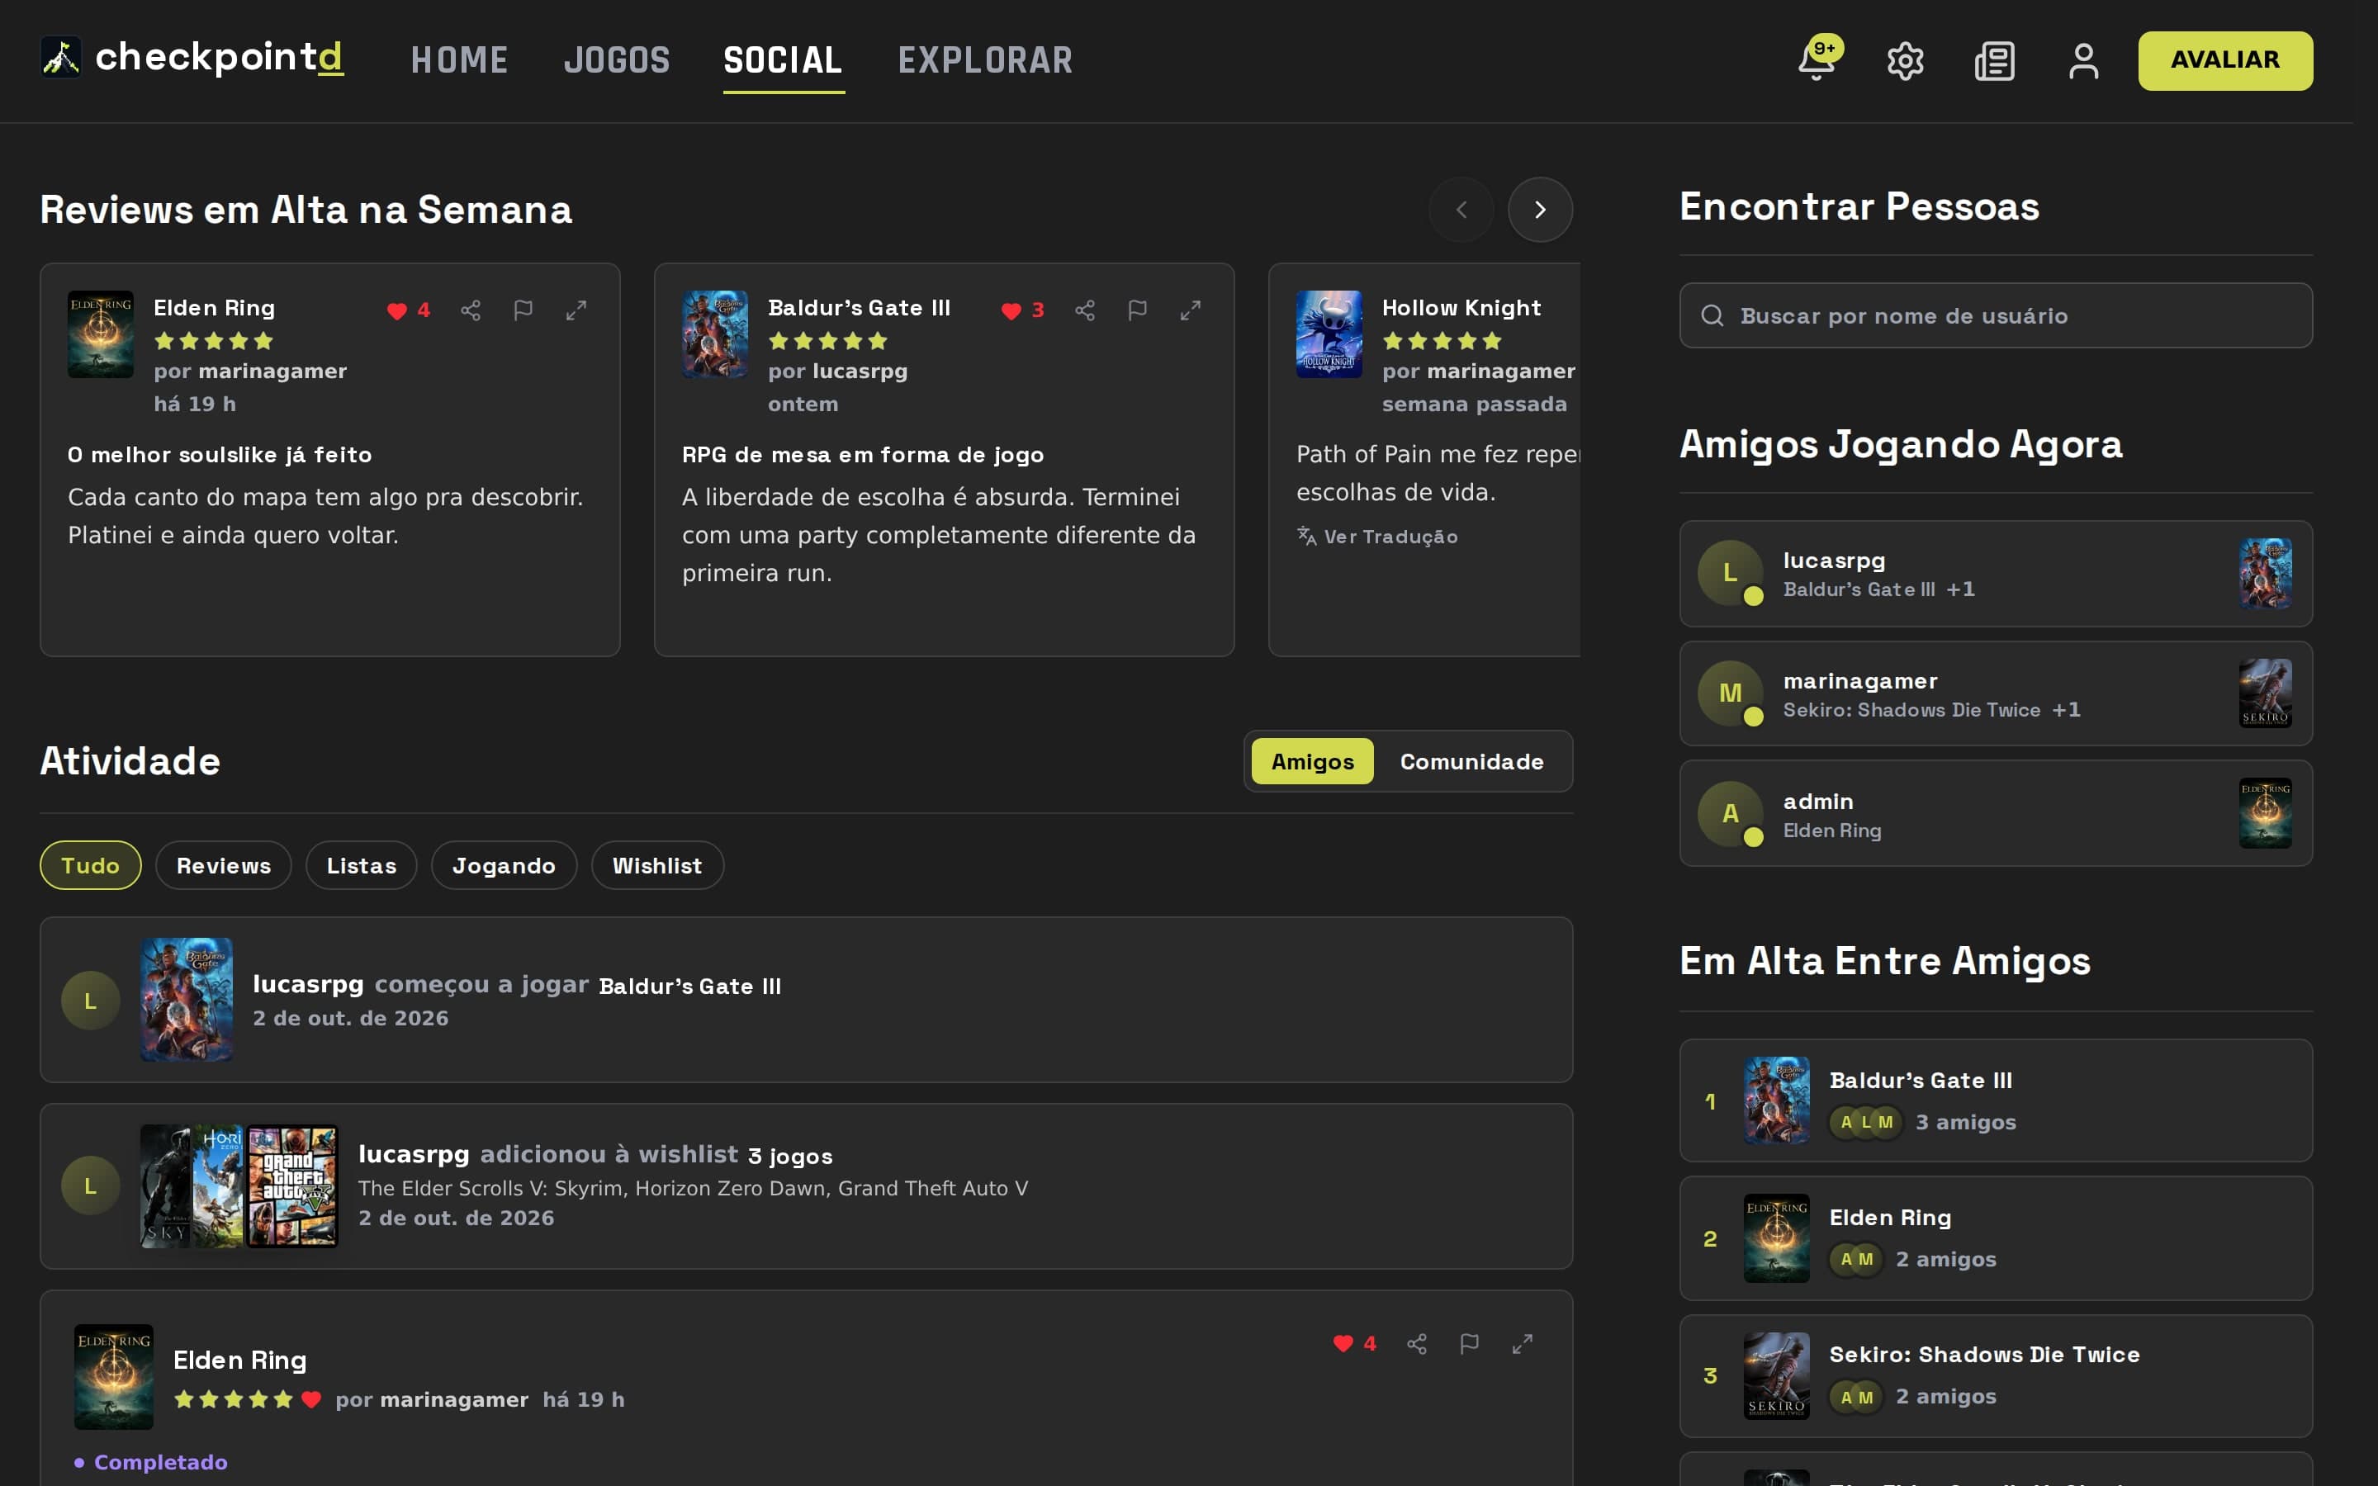
Task: Open the SOCIAL tab
Action: 783,61
